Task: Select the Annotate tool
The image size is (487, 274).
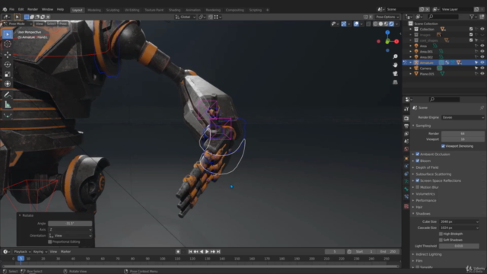Action: (8, 95)
